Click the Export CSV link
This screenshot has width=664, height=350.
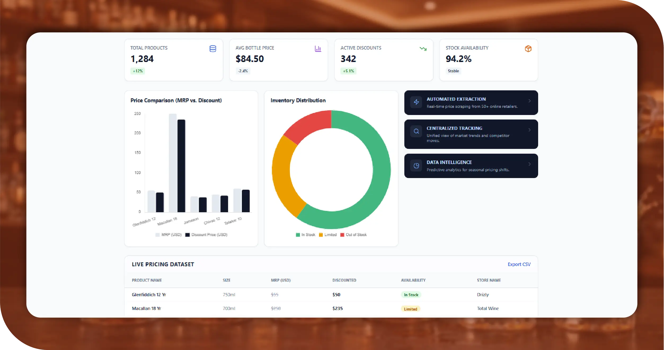519,264
